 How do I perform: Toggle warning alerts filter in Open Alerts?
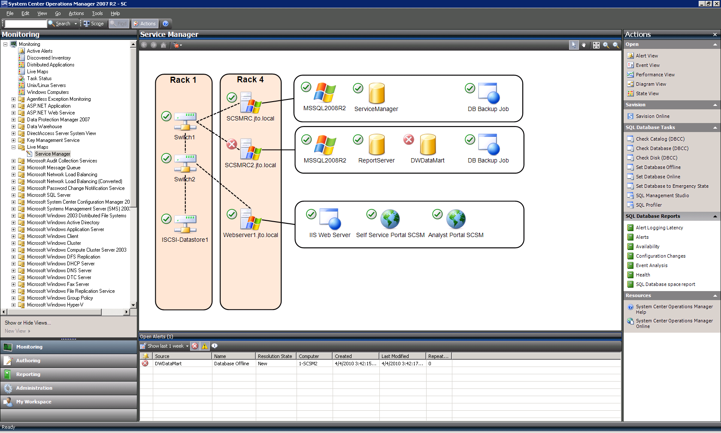pyautogui.click(x=205, y=346)
